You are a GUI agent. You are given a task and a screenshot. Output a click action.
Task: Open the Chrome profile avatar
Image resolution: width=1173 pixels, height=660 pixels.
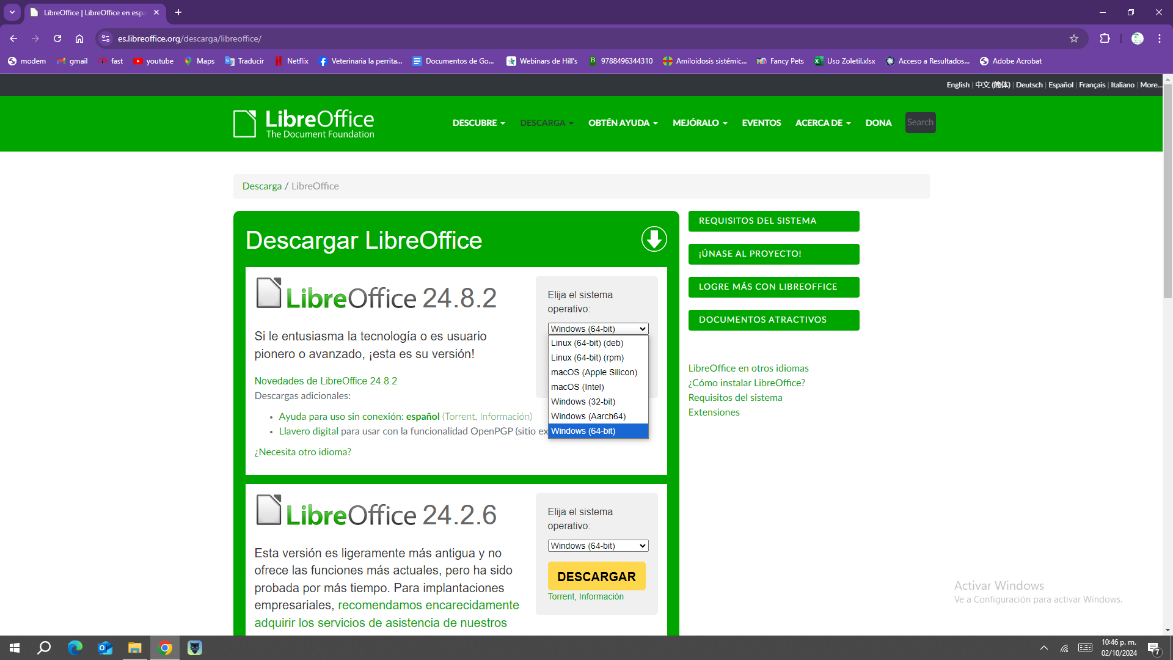click(1137, 38)
